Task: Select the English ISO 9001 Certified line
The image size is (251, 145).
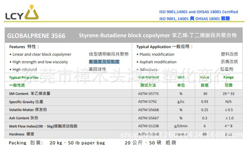Action: point(198,12)
